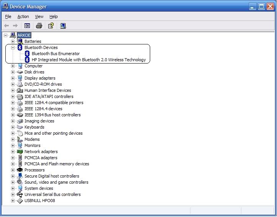Click the Forward arrow toolbar button
The image size is (277, 217).
15,26
